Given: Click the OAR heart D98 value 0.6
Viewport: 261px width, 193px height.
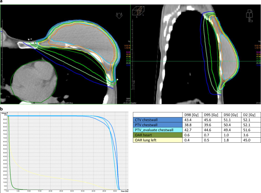Looking at the screenshot, I should pos(187,135).
